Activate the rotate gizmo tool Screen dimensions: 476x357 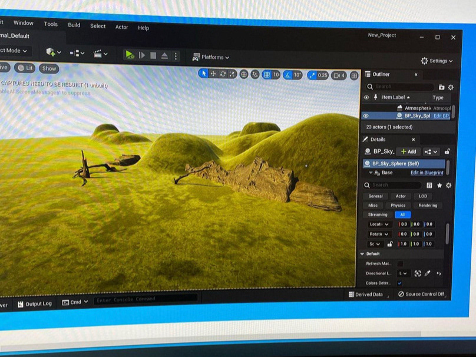[223, 74]
